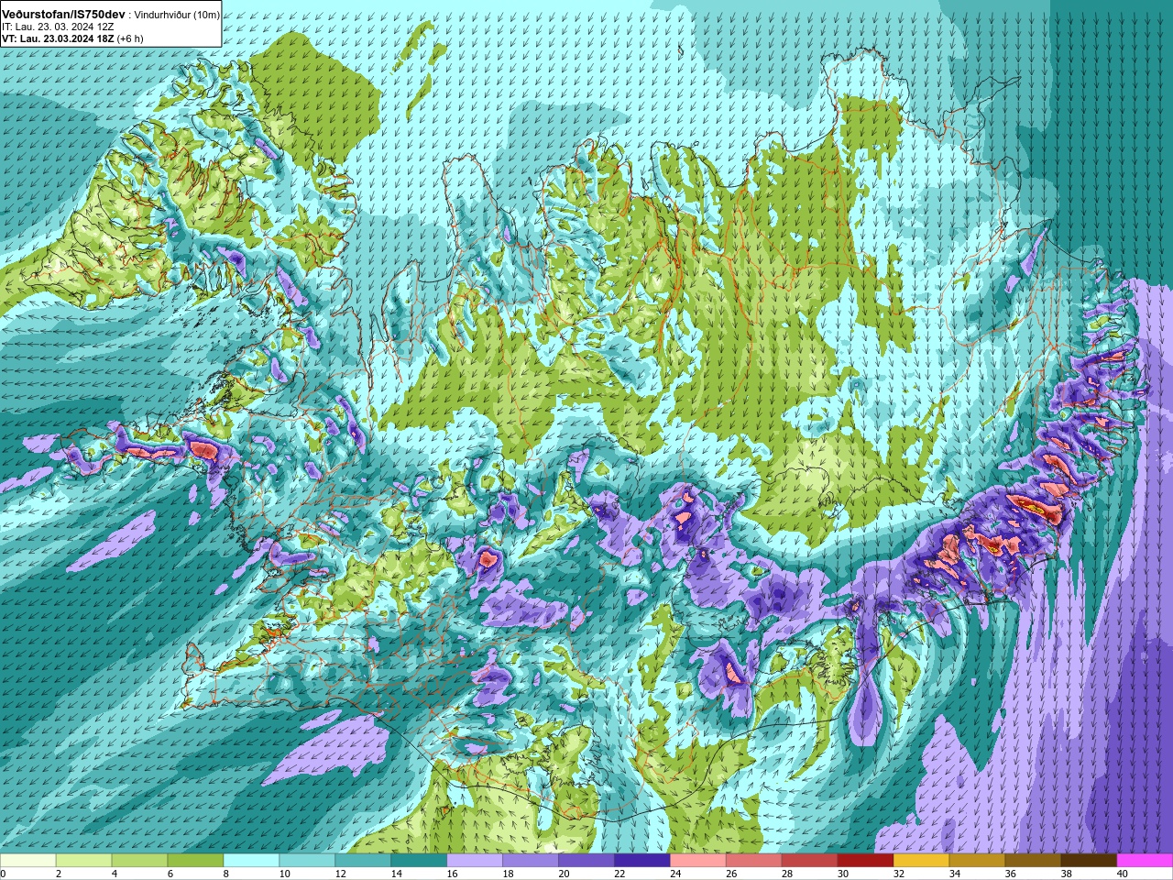1173x880 pixels.
Task: Pick the turquoise 10–12 legend swatch
Action: click(x=307, y=861)
